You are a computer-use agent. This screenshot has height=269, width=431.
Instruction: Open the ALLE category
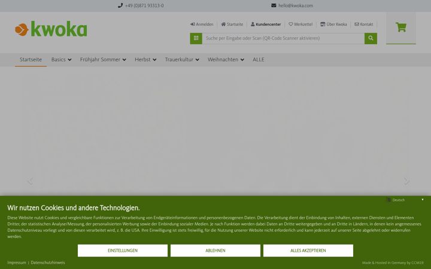pyautogui.click(x=259, y=60)
